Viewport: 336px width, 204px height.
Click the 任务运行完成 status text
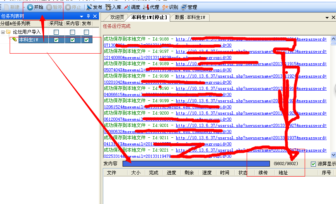coord(116,26)
